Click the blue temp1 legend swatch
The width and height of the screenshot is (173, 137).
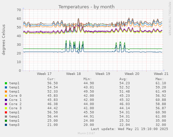[x=6, y=87]
